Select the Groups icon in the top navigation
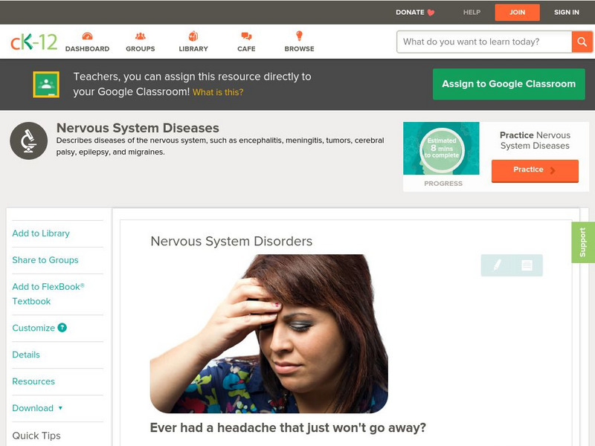The image size is (595, 446). [x=140, y=35]
